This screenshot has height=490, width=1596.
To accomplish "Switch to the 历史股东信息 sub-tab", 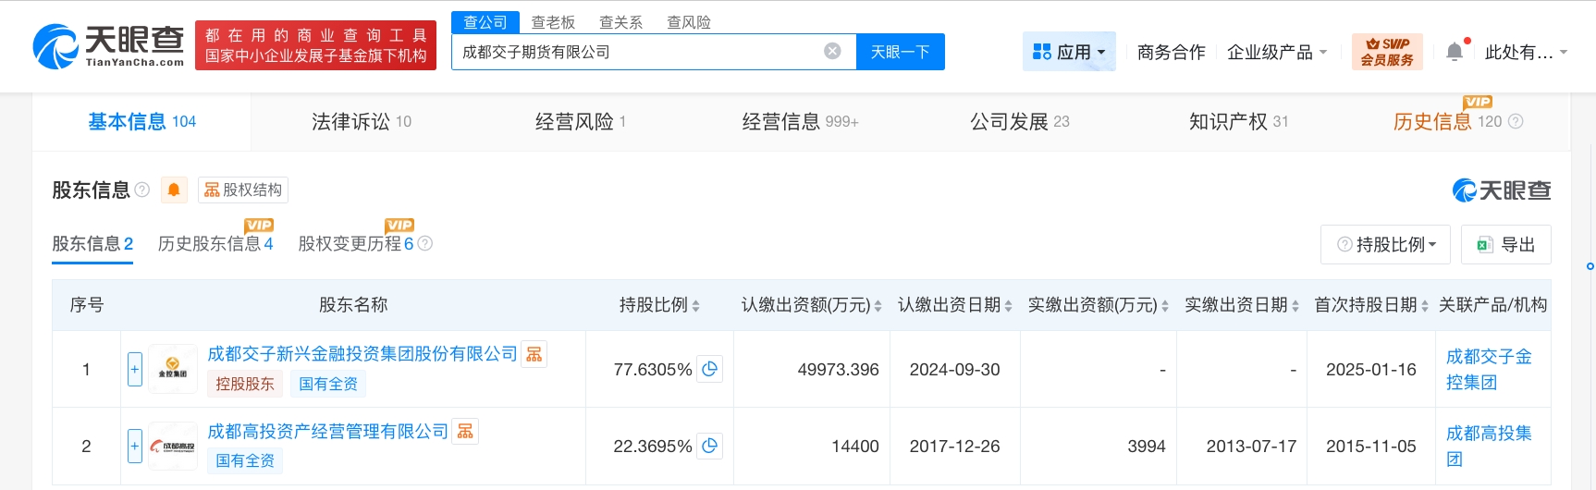I will click(215, 243).
